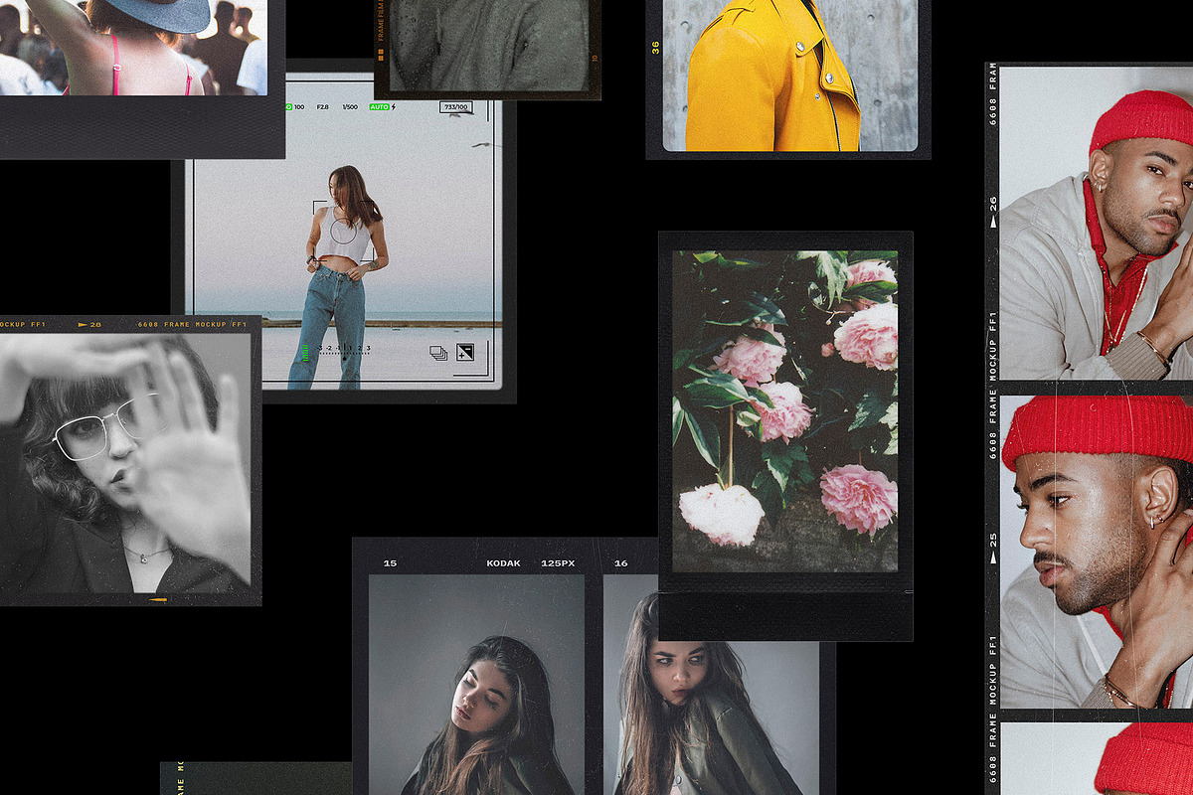This screenshot has width=1193, height=795.
Task: Click frame number 25 on vertical strip
Action: (x=992, y=542)
